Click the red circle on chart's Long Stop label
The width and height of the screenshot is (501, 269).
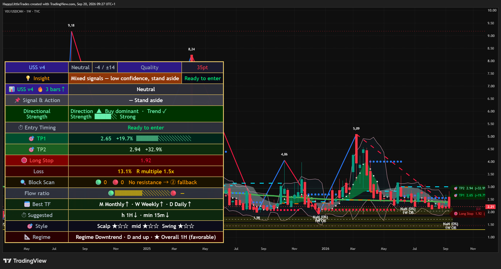[456, 214]
